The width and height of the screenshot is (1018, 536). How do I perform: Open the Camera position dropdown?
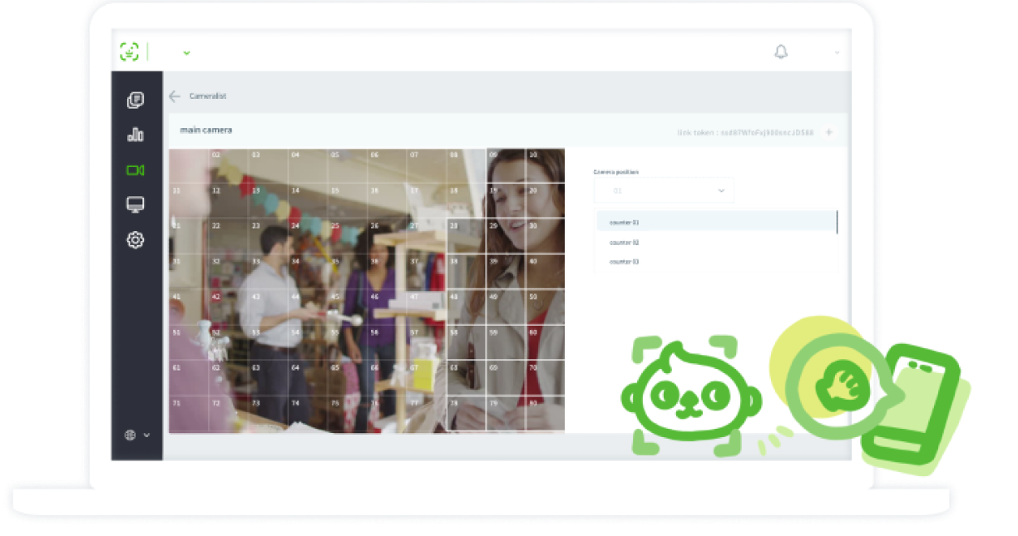[x=664, y=190]
